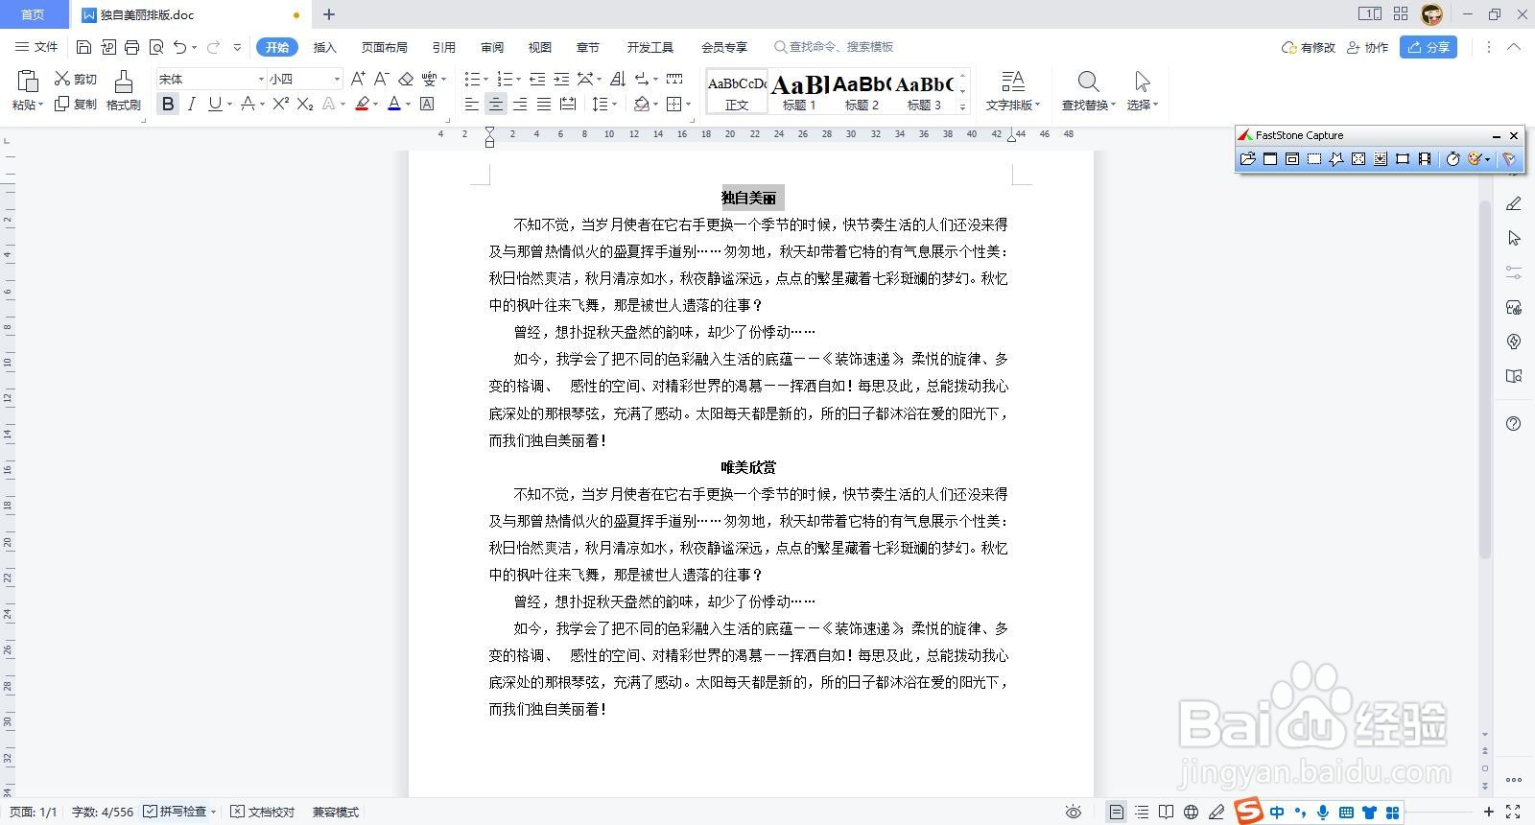Expand the line spacing dropdown
The height and width of the screenshot is (825, 1535).
coord(614,104)
